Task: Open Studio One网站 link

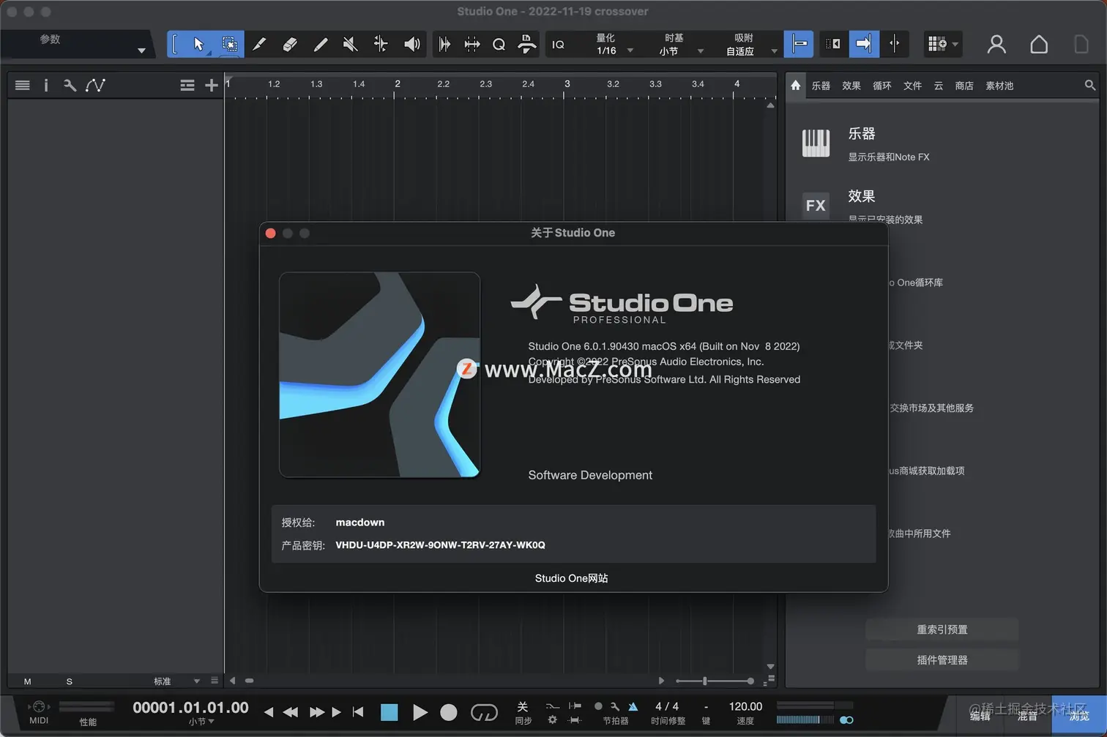Action: coord(572,578)
